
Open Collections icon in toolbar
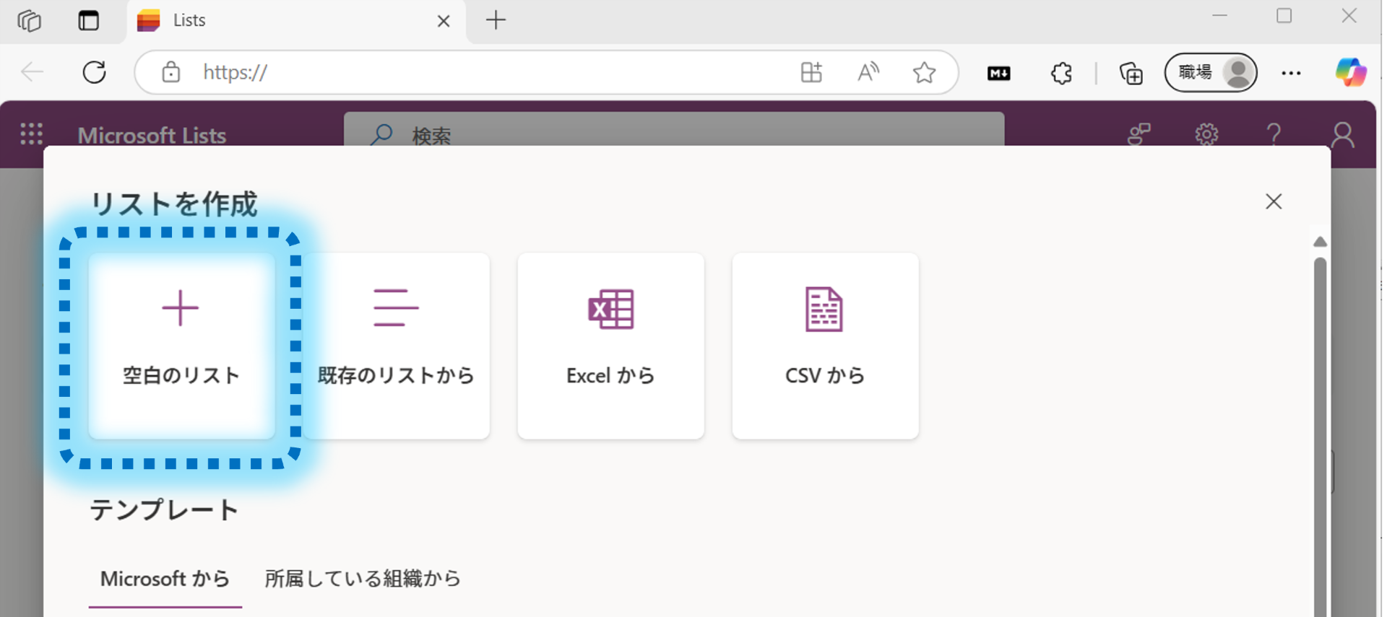coord(1131,73)
